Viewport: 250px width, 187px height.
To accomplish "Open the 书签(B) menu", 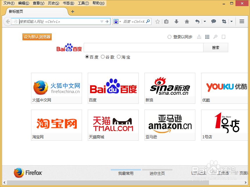I will pos(68,3).
